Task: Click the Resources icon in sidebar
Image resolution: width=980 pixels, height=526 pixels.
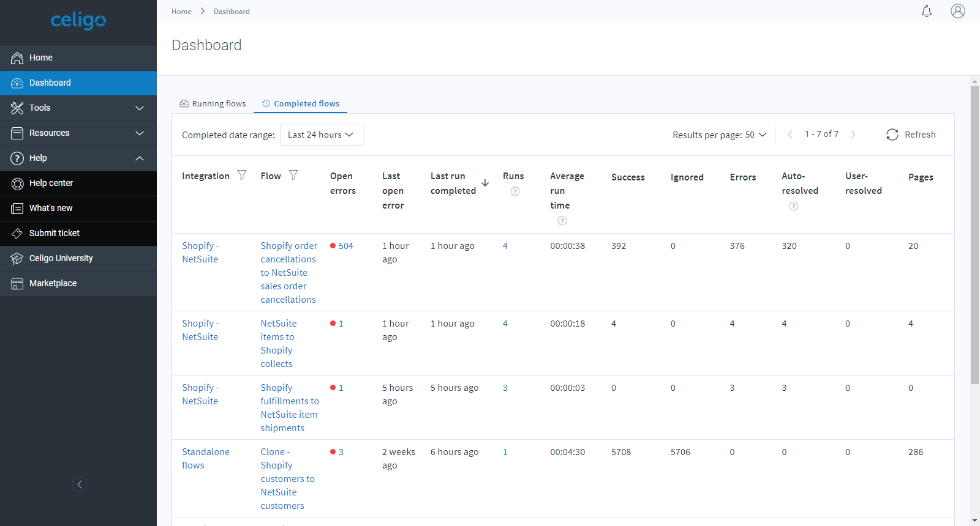Action: (x=17, y=133)
